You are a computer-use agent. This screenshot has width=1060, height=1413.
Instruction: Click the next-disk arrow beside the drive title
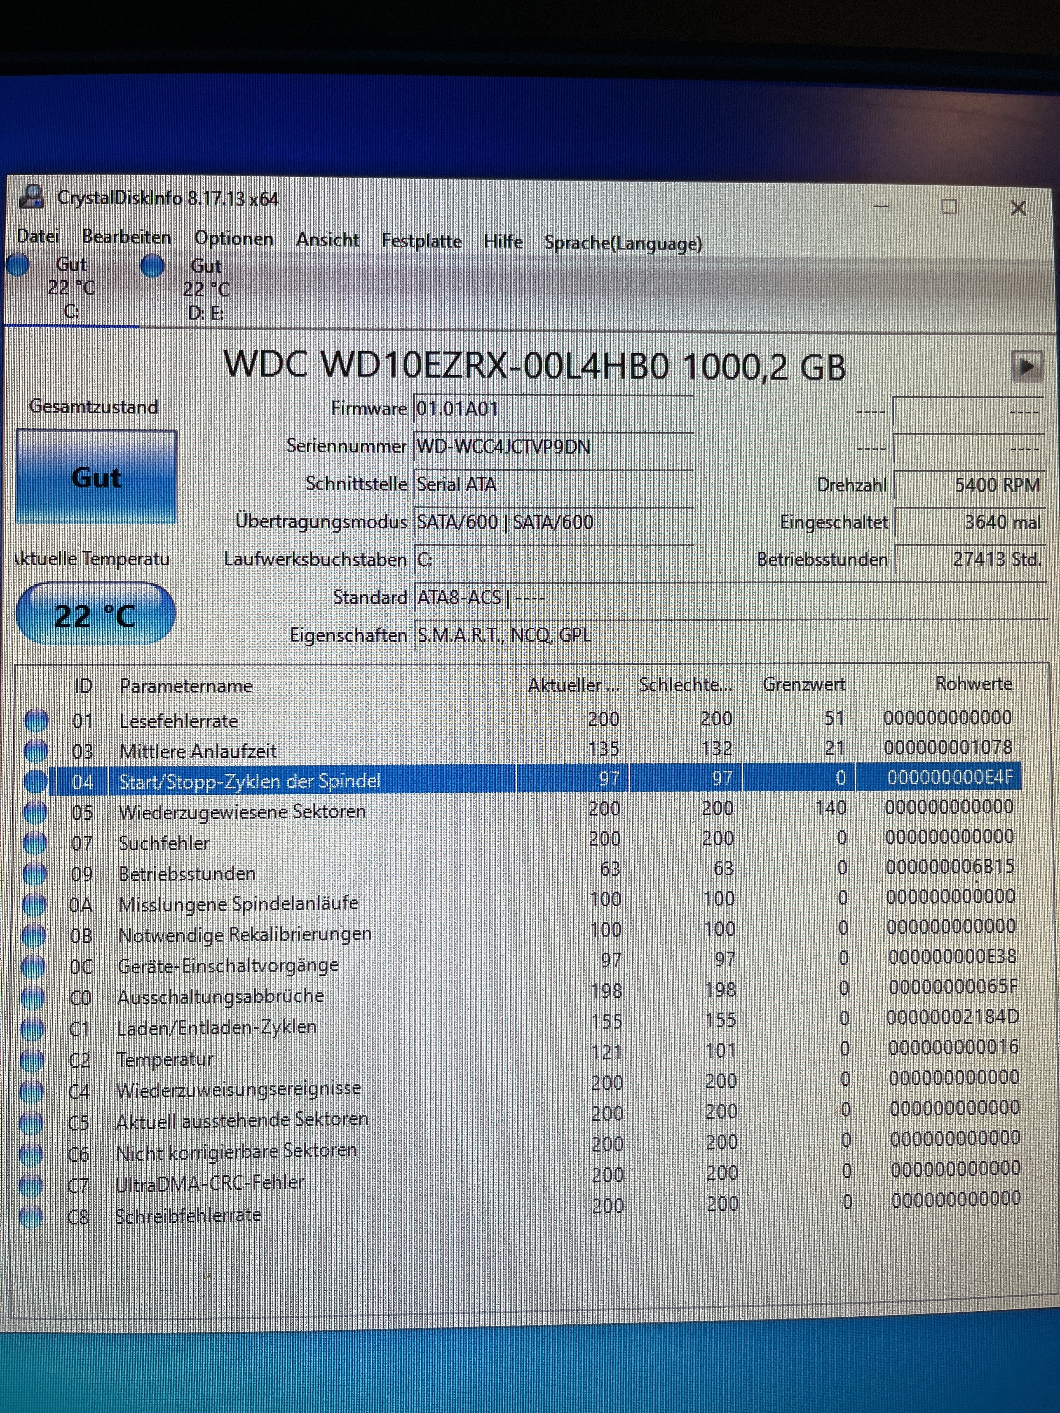point(1027,367)
